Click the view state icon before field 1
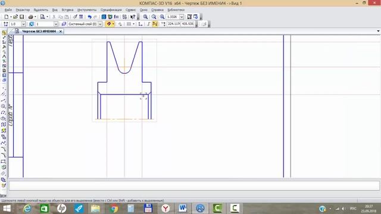This screenshot has width=381, height=214. (x=32, y=24)
